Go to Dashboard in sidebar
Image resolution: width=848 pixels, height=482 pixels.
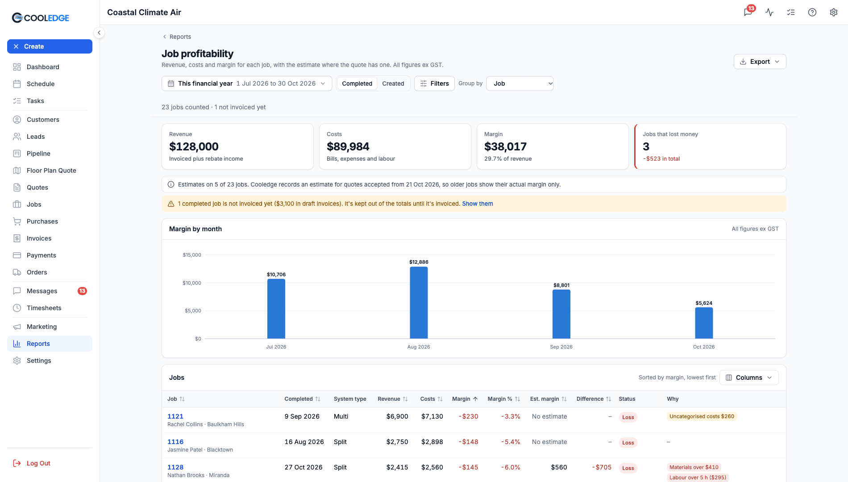click(x=50, y=67)
